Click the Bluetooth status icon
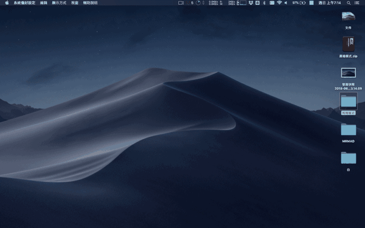 [x=264, y=3]
